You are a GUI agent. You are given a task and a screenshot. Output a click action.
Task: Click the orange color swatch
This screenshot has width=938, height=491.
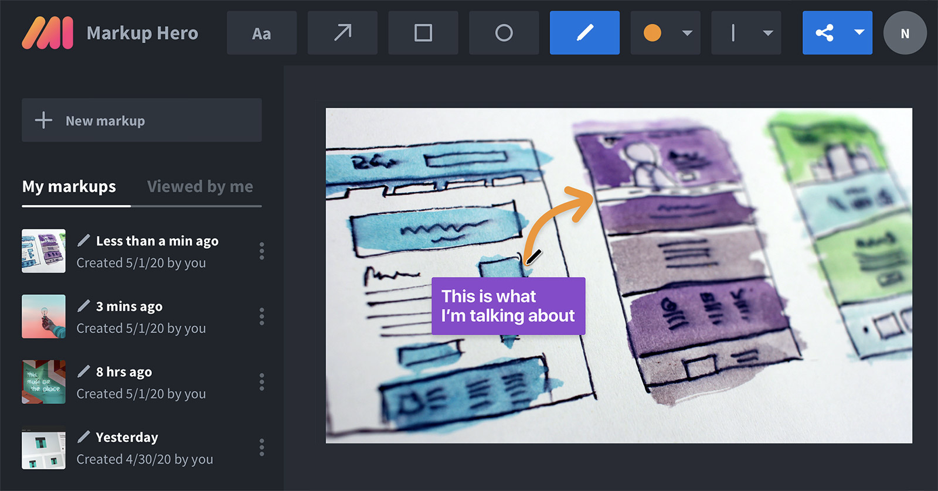(652, 33)
